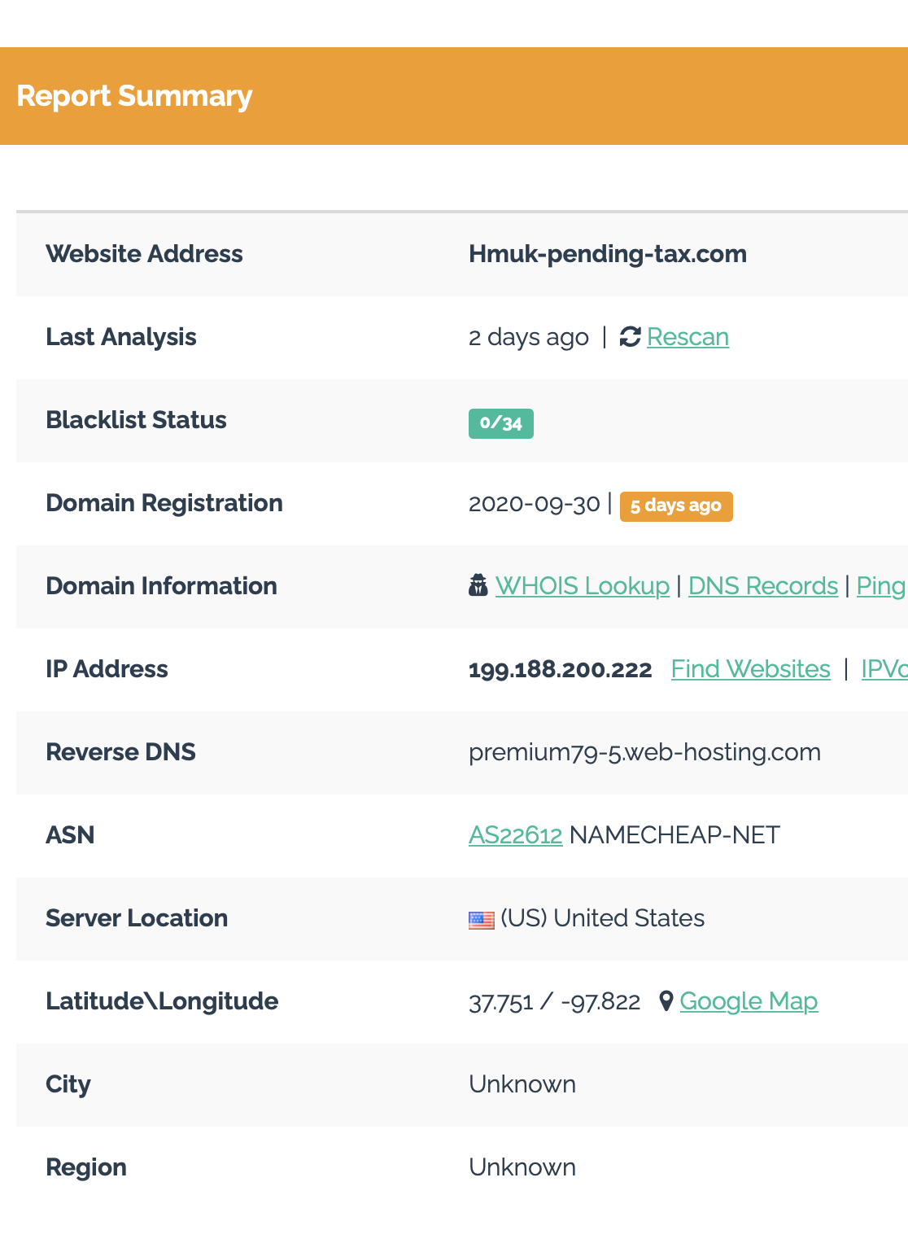Open the WHOIS Lookup link
908x1252 pixels.
point(582,586)
